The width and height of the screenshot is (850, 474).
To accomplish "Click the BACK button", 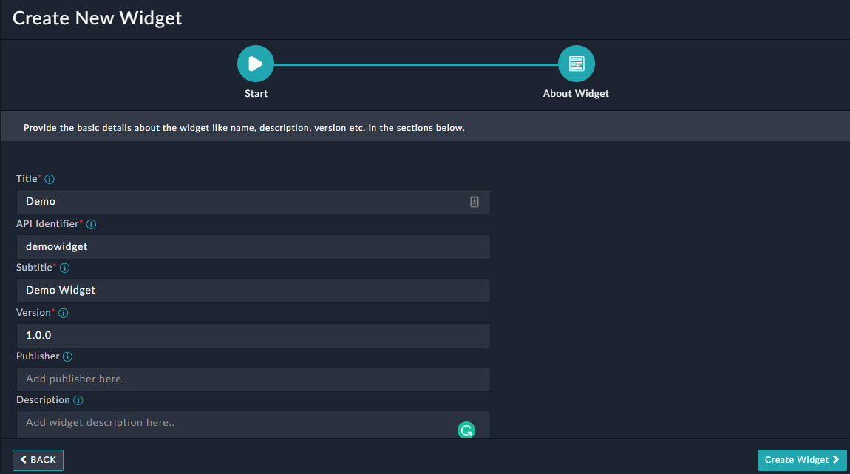I will 38,459.
